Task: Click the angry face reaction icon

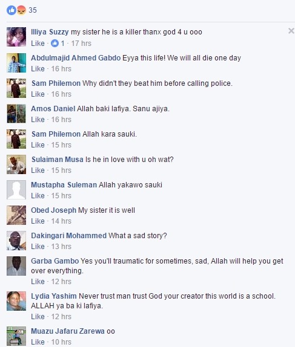Action: pos(21,10)
